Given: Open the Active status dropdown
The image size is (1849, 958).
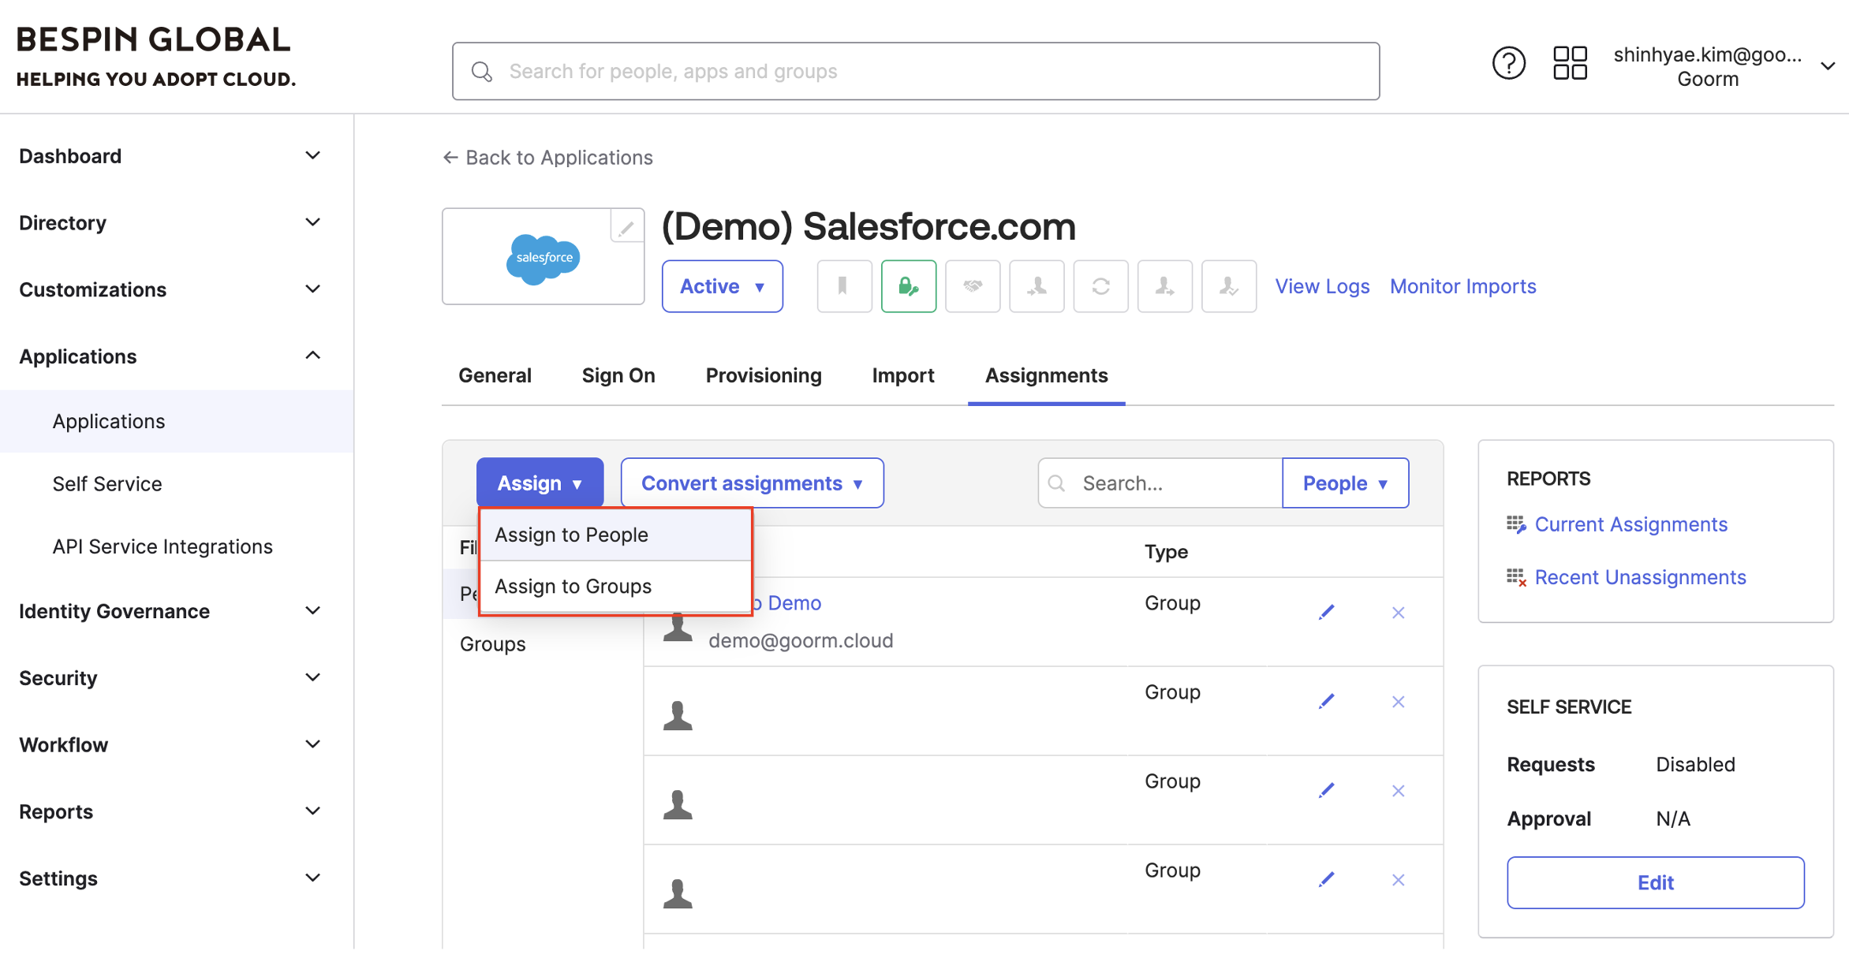Looking at the screenshot, I should coord(722,286).
